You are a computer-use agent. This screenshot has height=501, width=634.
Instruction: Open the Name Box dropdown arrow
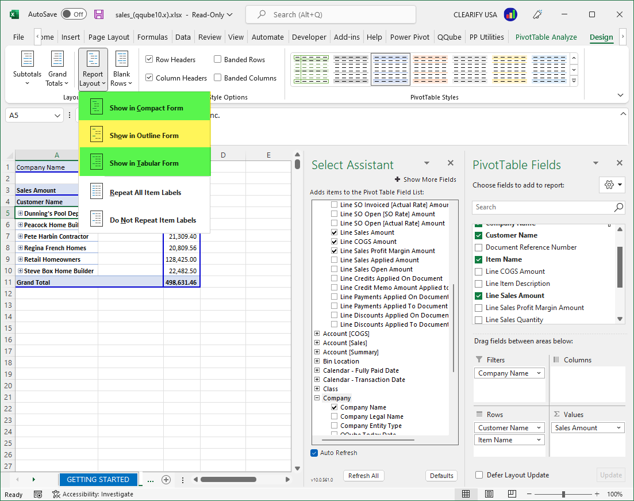point(57,116)
